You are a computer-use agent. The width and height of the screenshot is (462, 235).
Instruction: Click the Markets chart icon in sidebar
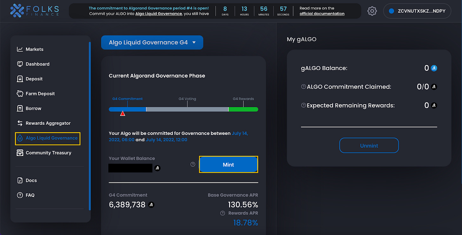20,49
